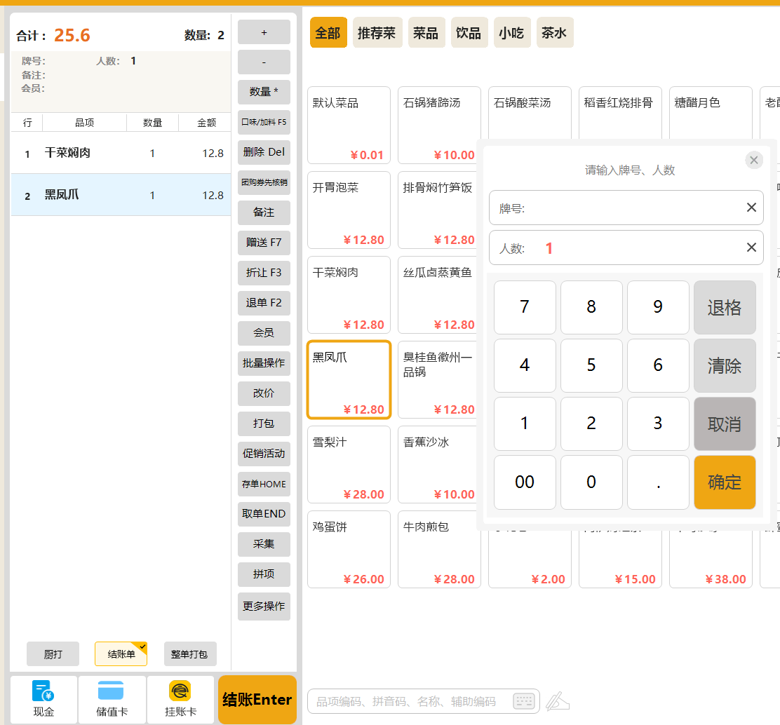The width and height of the screenshot is (780, 725).
Task: Click the 清除 clear key
Action: pyautogui.click(x=725, y=365)
